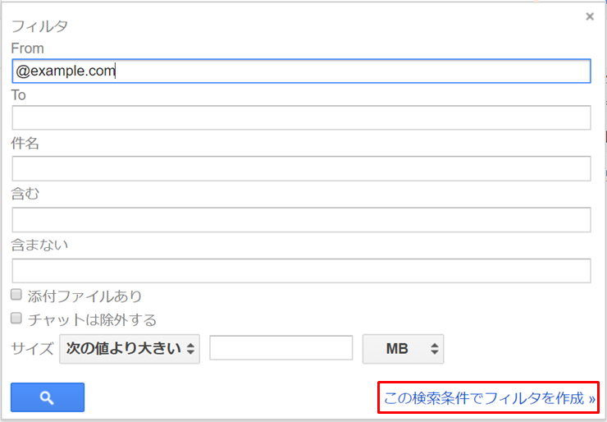Click the 件名 label text
Screen dimensions: 607x422
[x=25, y=144]
